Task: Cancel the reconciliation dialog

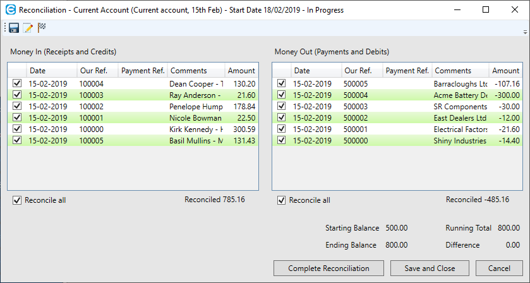Action: (499, 268)
